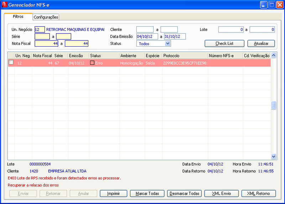Viewport: 285px width, 204px height.
Task: Click the Emissão column header
Action: click(x=78, y=56)
